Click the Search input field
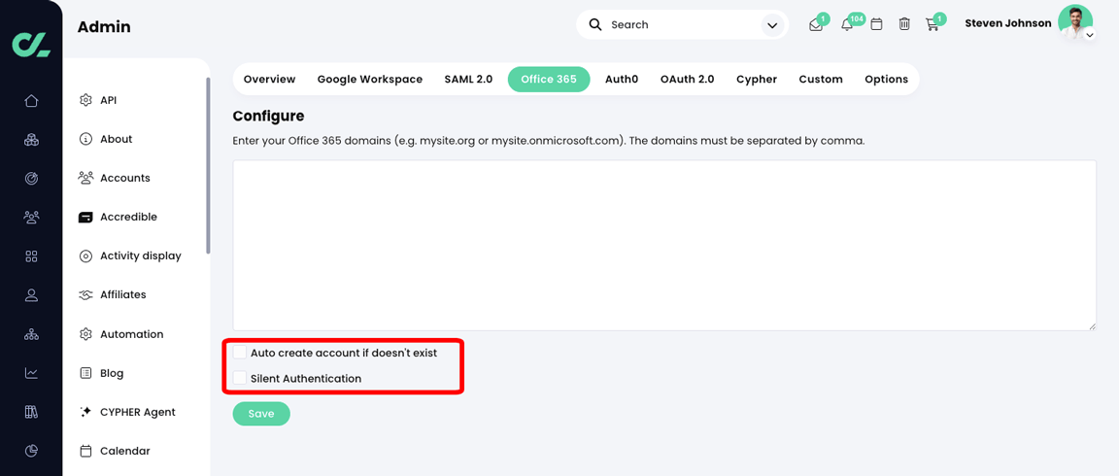The height and width of the screenshot is (476, 1119). point(683,25)
